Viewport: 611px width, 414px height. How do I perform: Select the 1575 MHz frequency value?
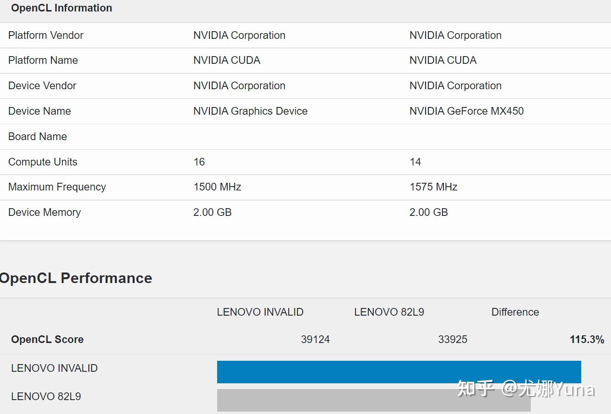pos(433,187)
